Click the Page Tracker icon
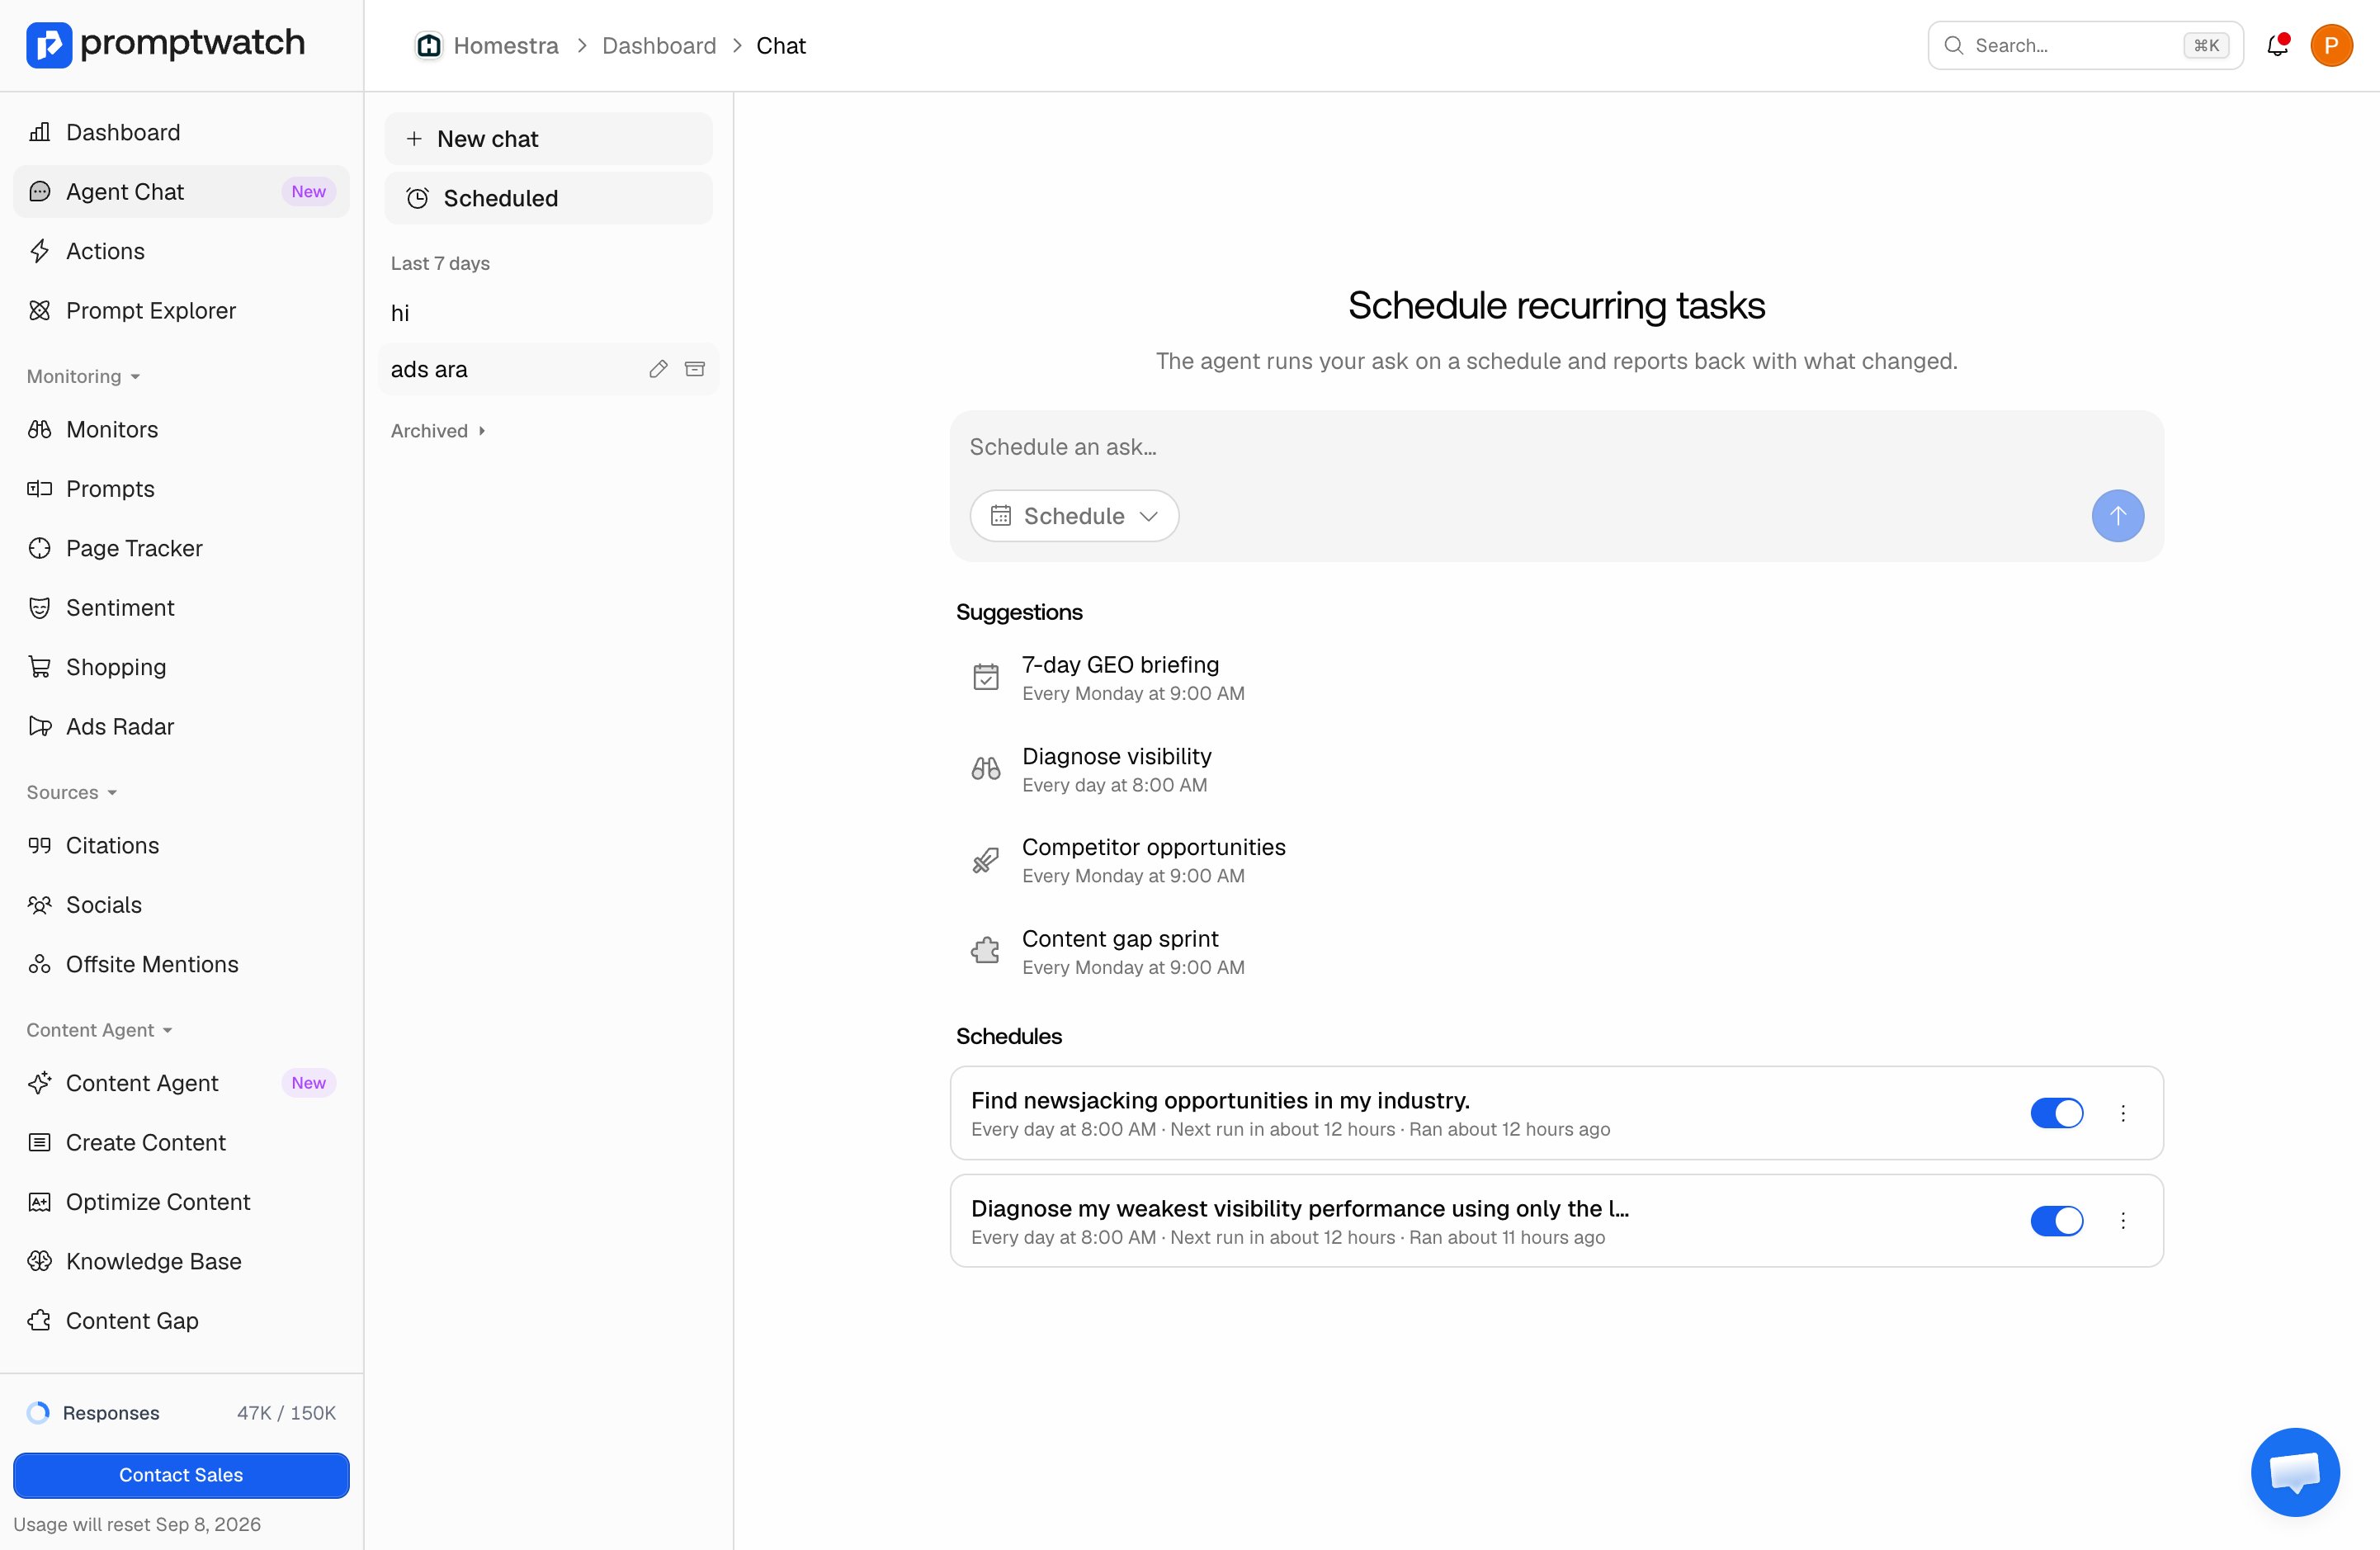2380x1550 pixels. tap(40, 548)
